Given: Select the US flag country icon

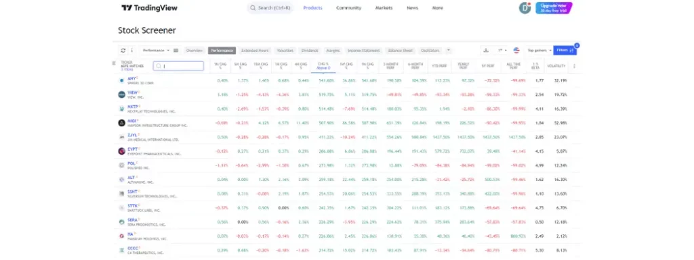Looking at the screenshot, I should 516,50.
